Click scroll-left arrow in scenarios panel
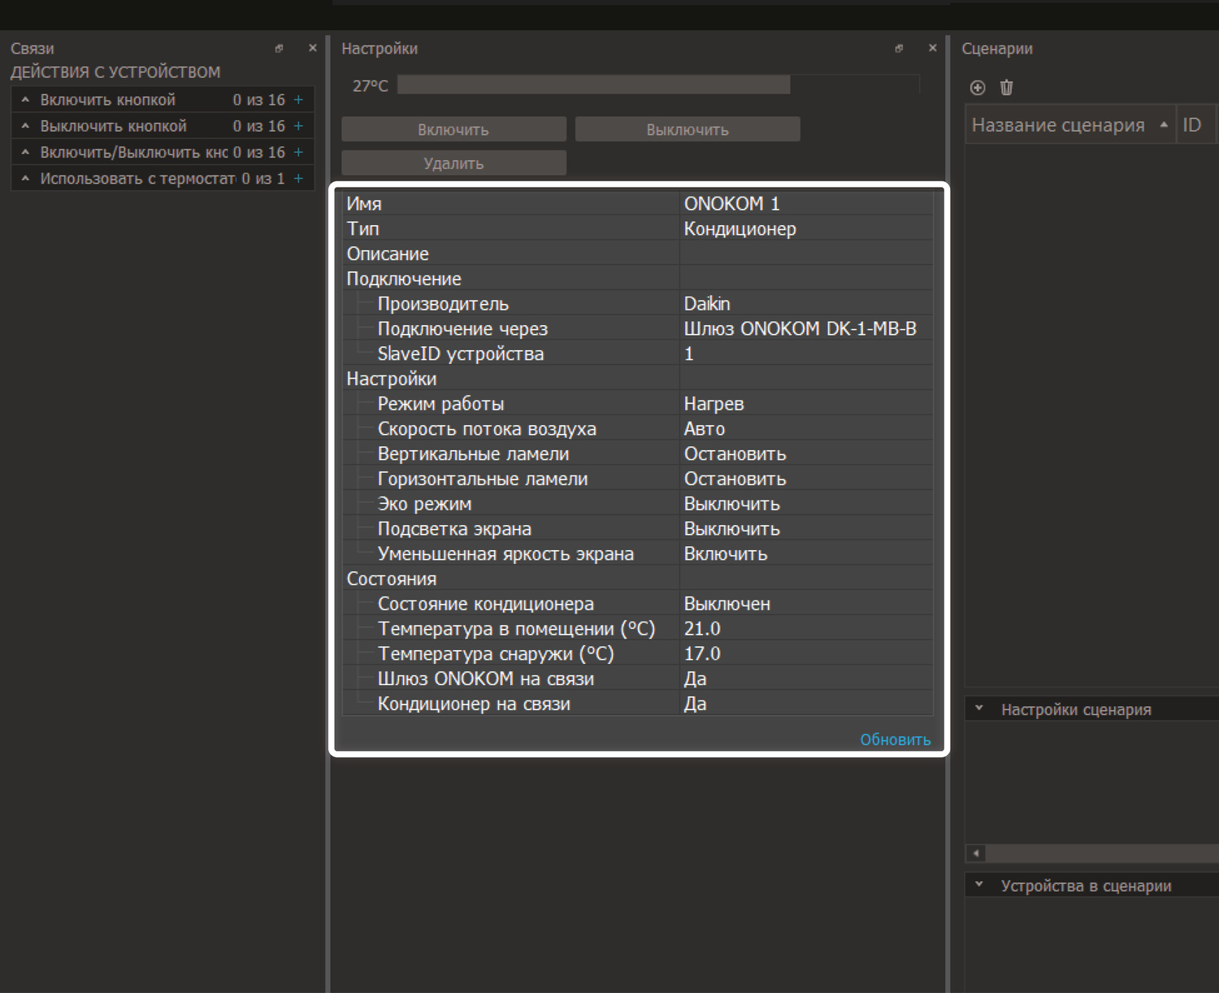 coord(976,853)
